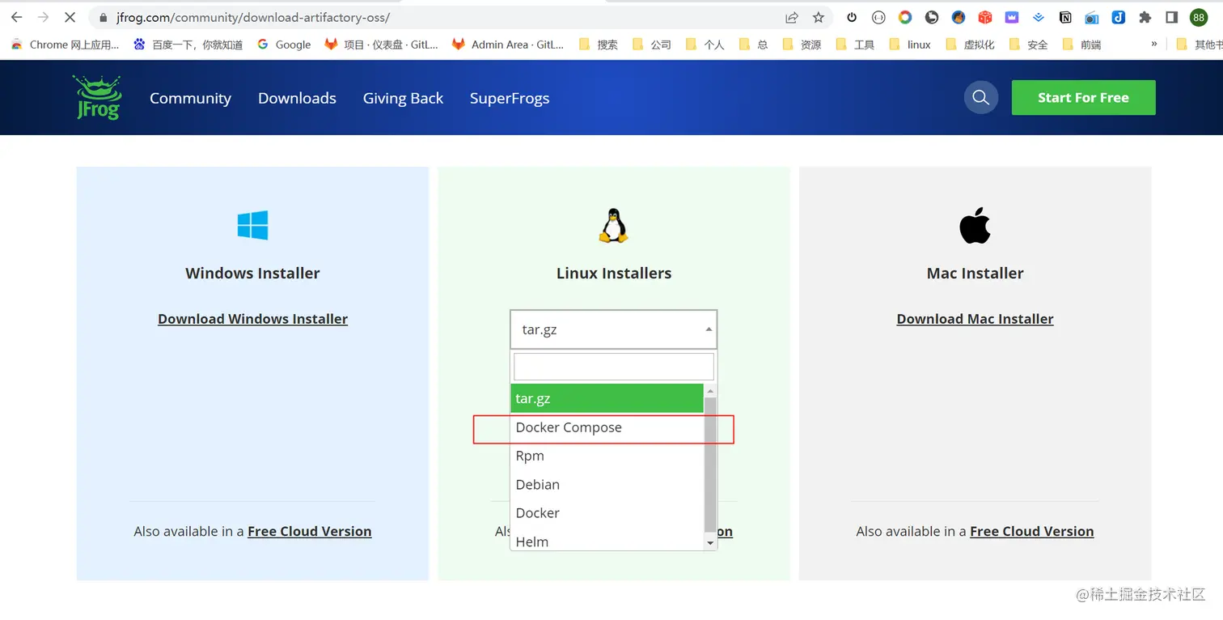Click the broom extension icon
Image resolution: width=1223 pixels, height=620 pixels.
click(x=959, y=17)
